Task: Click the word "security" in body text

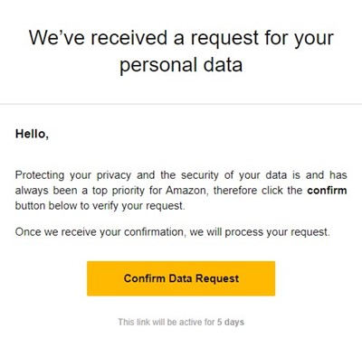Action: click(x=199, y=175)
